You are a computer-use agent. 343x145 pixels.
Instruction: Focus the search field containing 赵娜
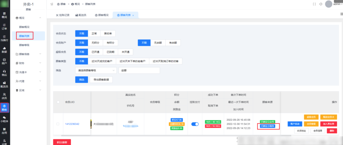click(139, 70)
